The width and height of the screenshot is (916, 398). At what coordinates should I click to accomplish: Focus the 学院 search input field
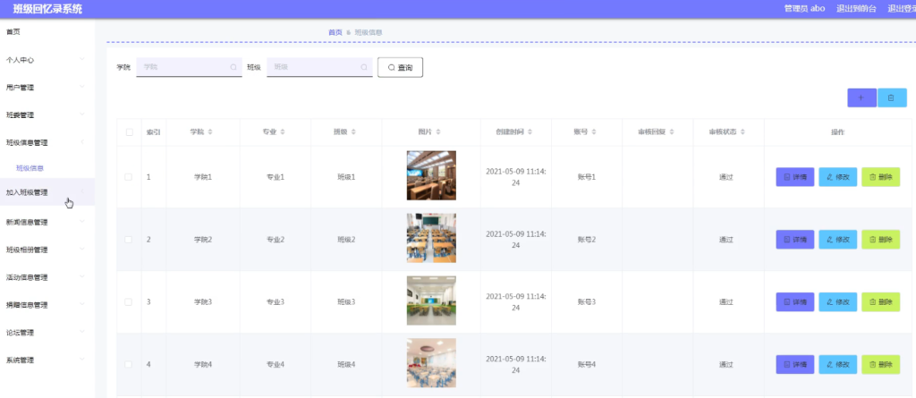pos(189,67)
